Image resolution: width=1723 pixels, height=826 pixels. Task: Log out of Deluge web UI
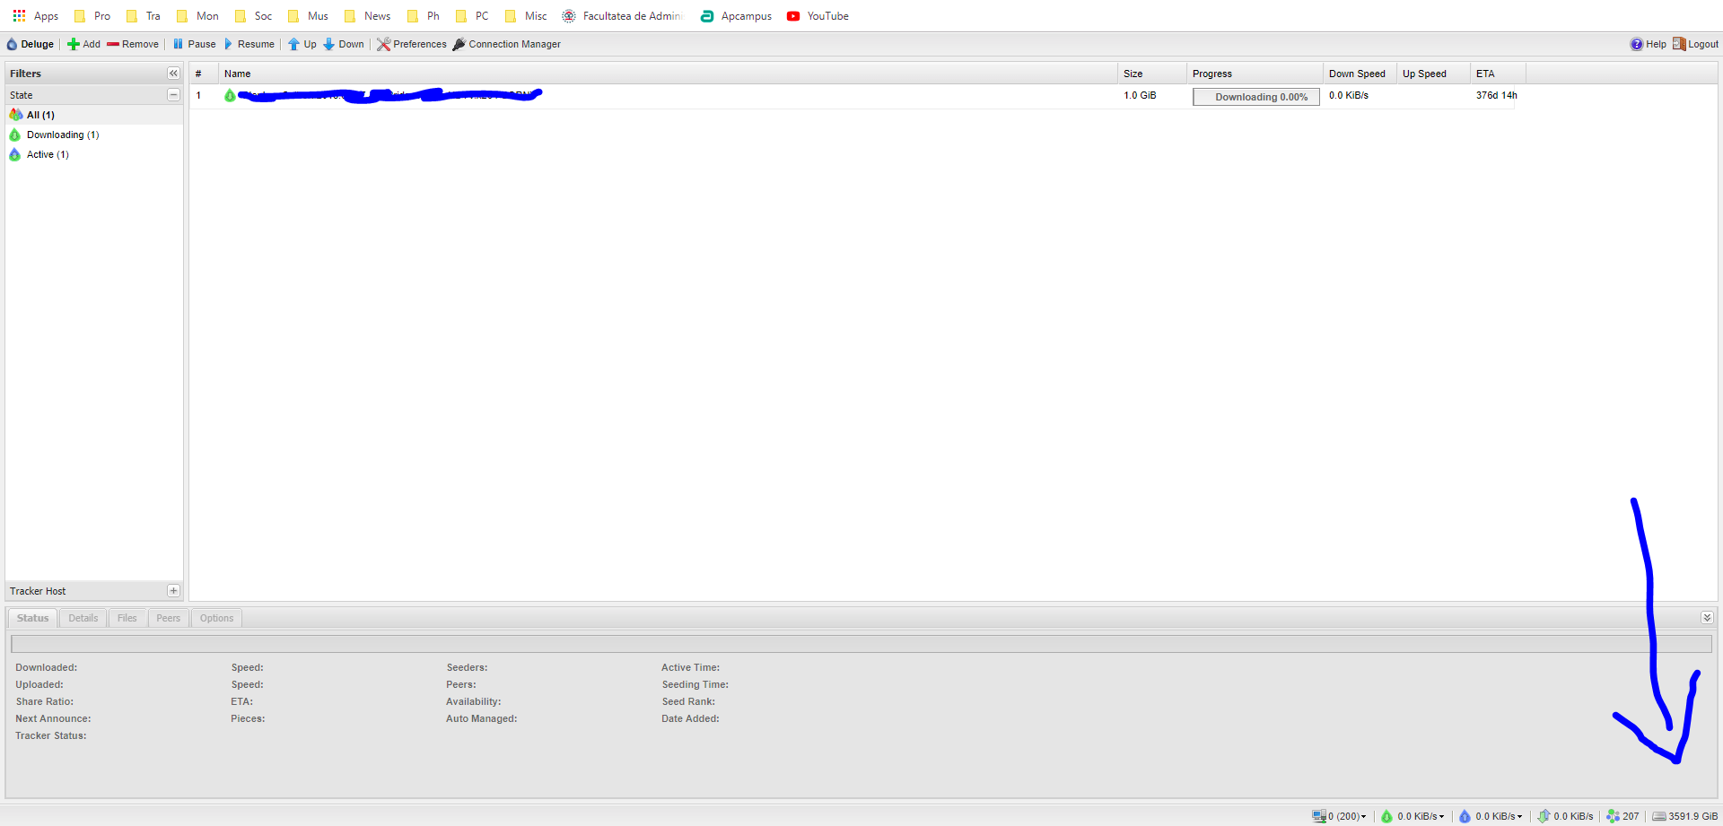[1695, 44]
